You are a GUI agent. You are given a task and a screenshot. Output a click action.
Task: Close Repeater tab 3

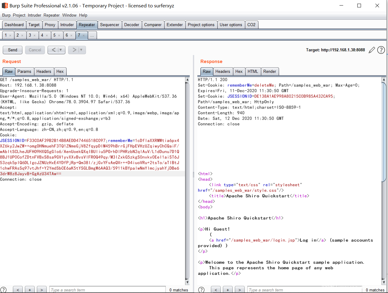(34, 36)
